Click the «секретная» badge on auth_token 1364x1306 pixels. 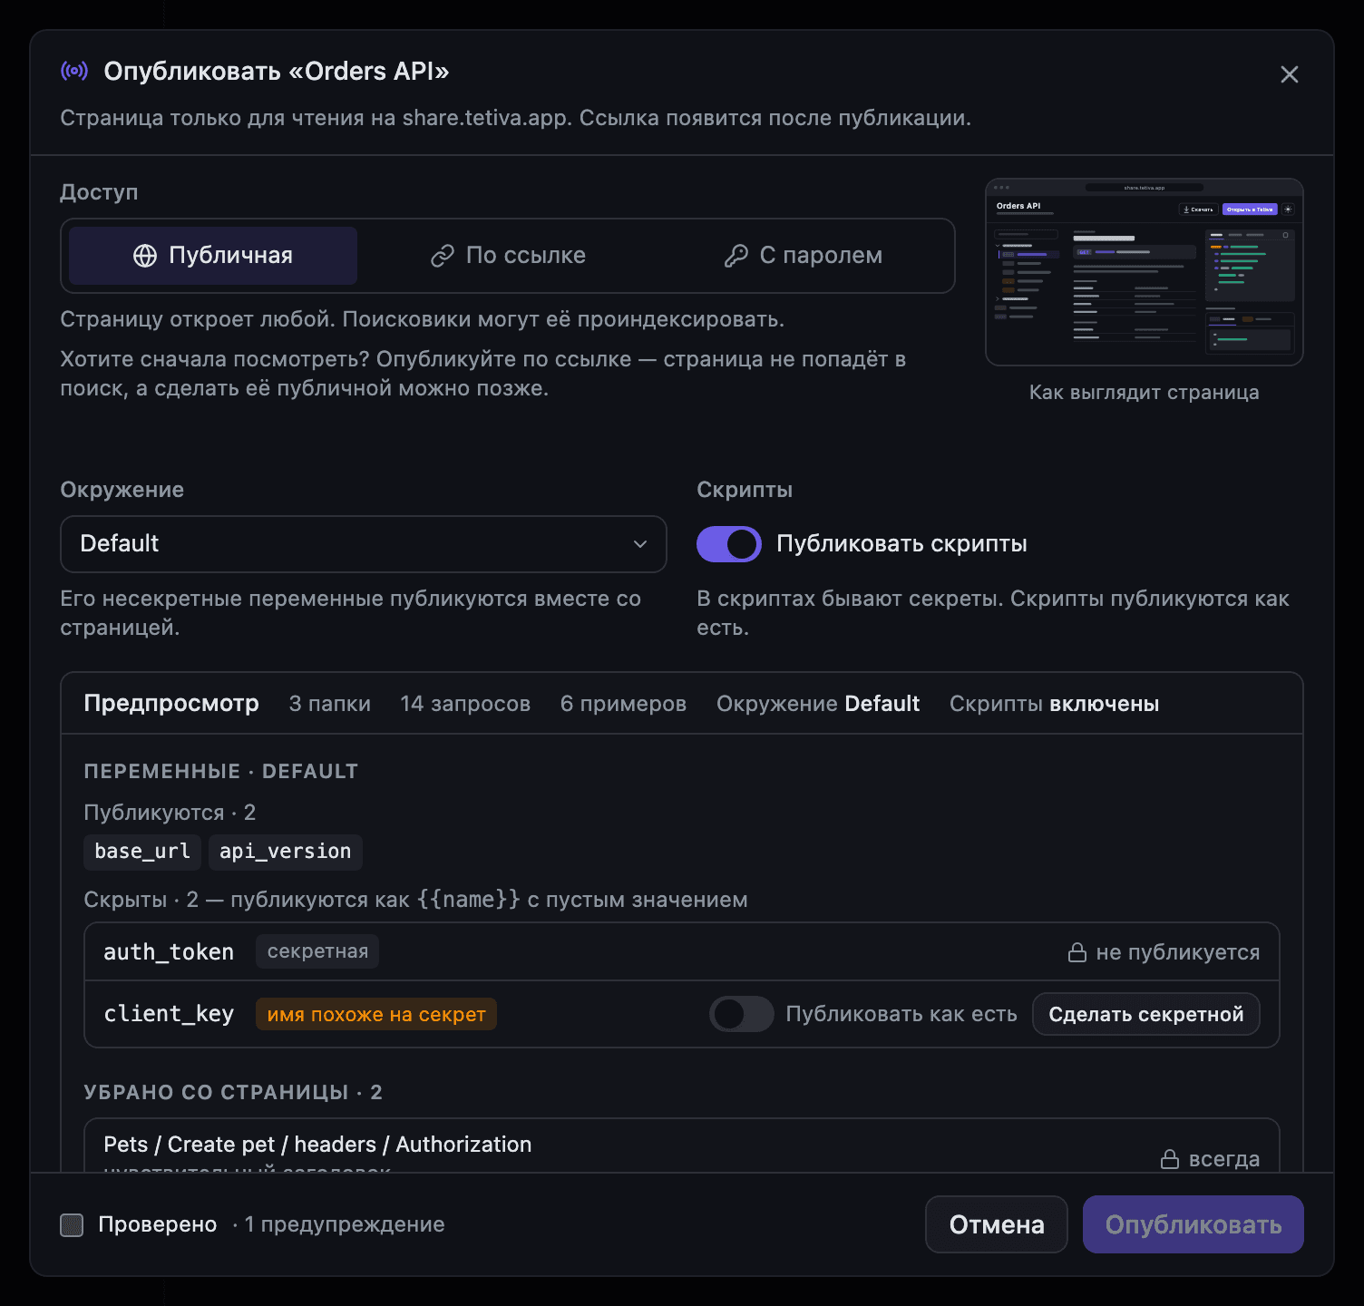tap(317, 951)
